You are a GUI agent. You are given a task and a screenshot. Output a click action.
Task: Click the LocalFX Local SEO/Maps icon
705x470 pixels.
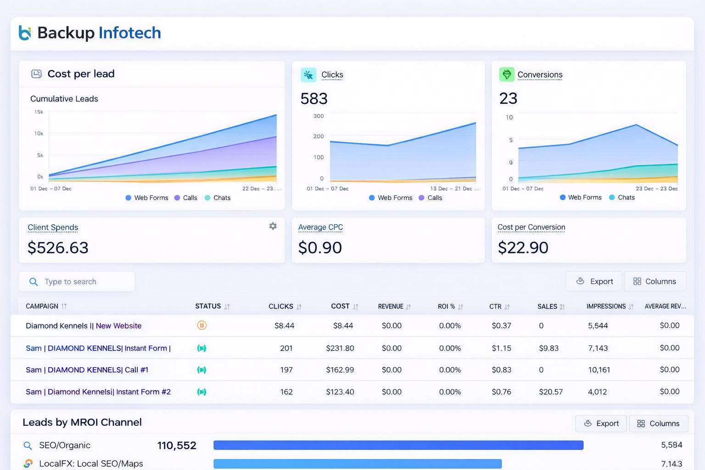coord(28,464)
